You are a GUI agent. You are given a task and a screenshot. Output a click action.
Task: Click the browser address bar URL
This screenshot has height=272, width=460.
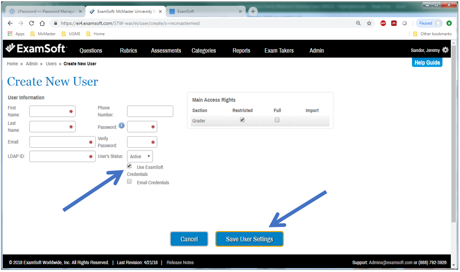(130, 23)
